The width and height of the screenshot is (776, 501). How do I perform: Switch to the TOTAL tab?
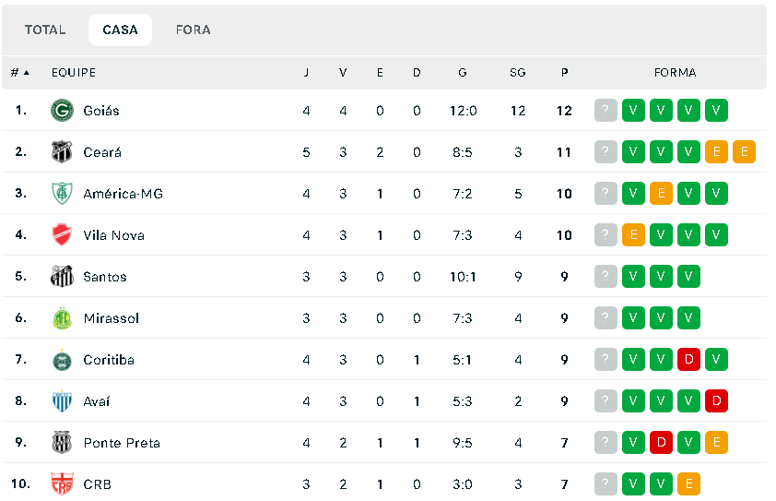pyautogui.click(x=45, y=30)
